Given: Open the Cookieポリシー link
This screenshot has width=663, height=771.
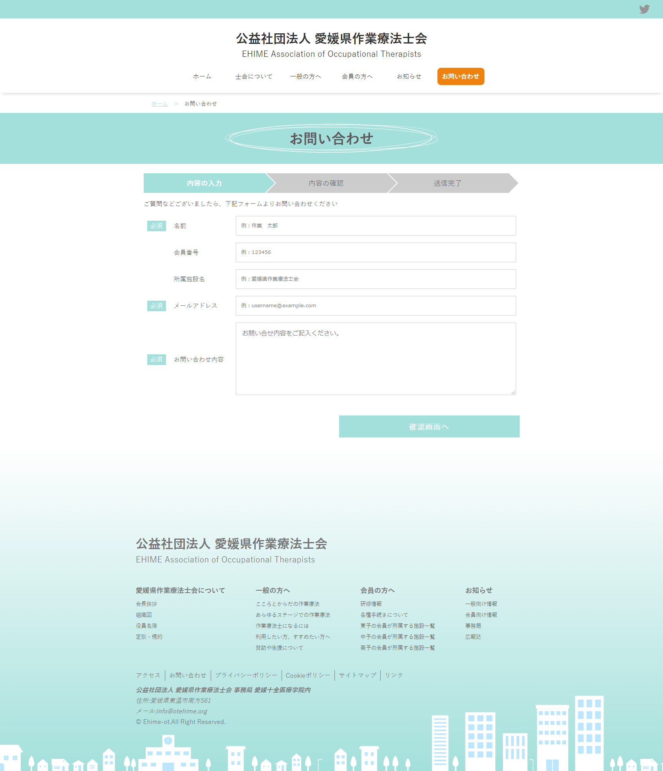Looking at the screenshot, I should tap(308, 675).
